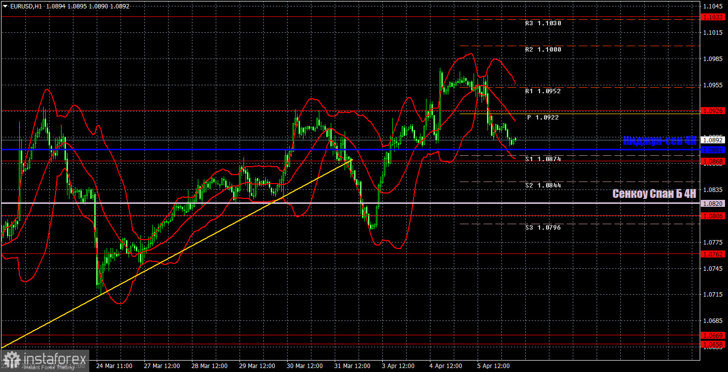Select the Сенкоу Спан Б 4H label
728x372 pixels.
tap(654, 194)
